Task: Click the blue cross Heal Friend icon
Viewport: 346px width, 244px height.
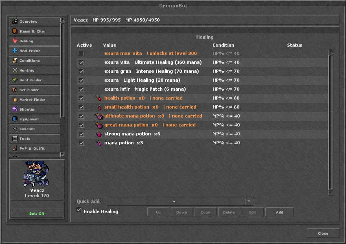Action: tap(15, 51)
